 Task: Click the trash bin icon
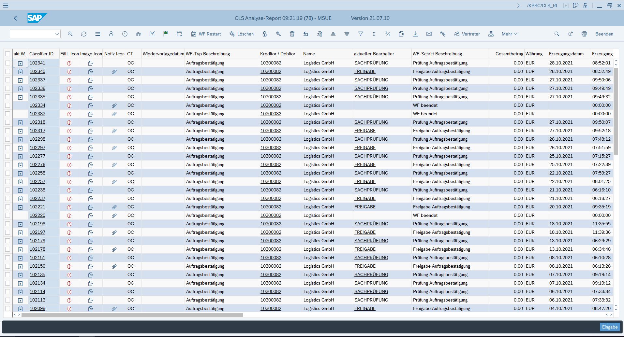coord(292,34)
